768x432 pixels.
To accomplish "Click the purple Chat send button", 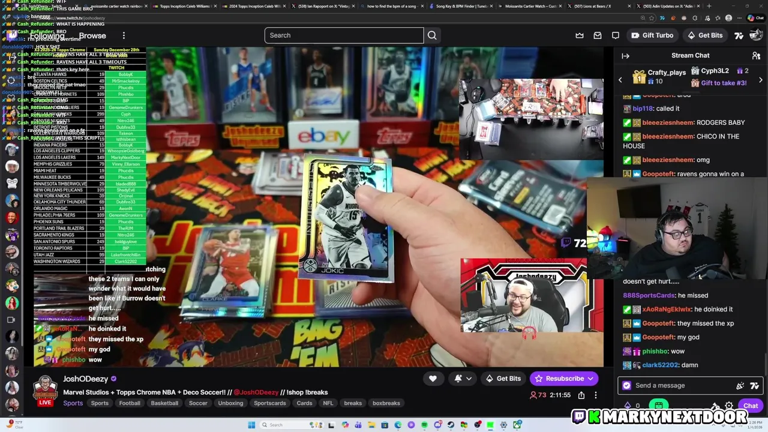I will coord(751,406).
